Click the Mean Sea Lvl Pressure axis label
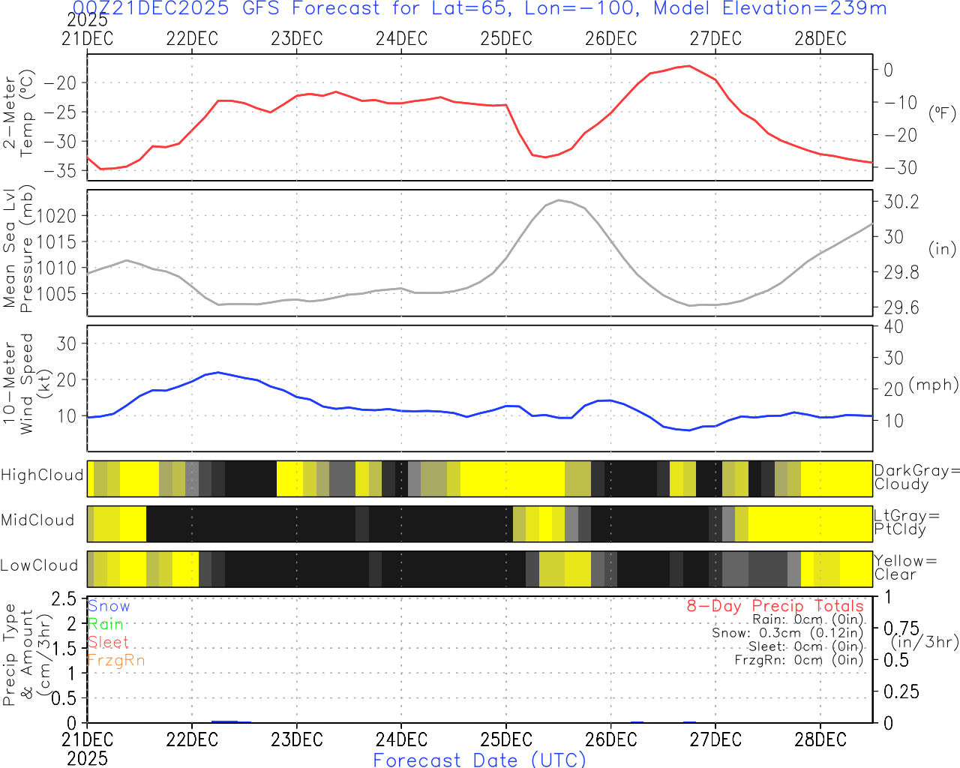 click(x=18, y=249)
